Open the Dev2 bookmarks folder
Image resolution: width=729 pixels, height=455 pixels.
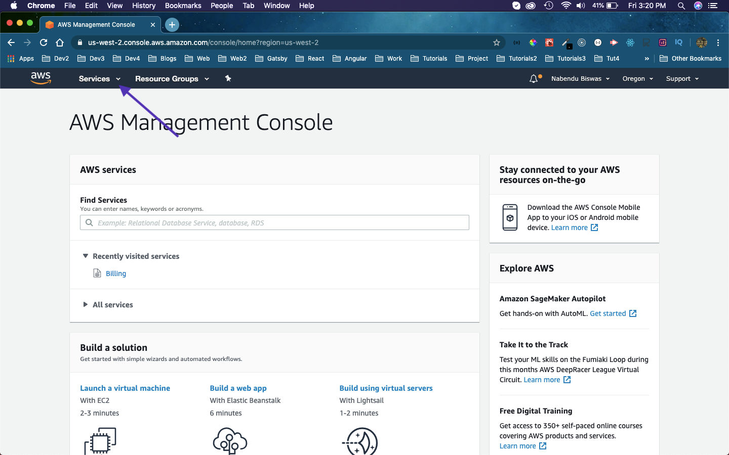pos(56,59)
